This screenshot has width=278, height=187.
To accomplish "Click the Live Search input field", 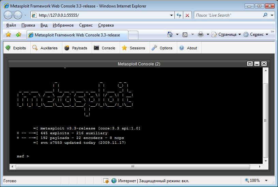I will click(228, 15).
